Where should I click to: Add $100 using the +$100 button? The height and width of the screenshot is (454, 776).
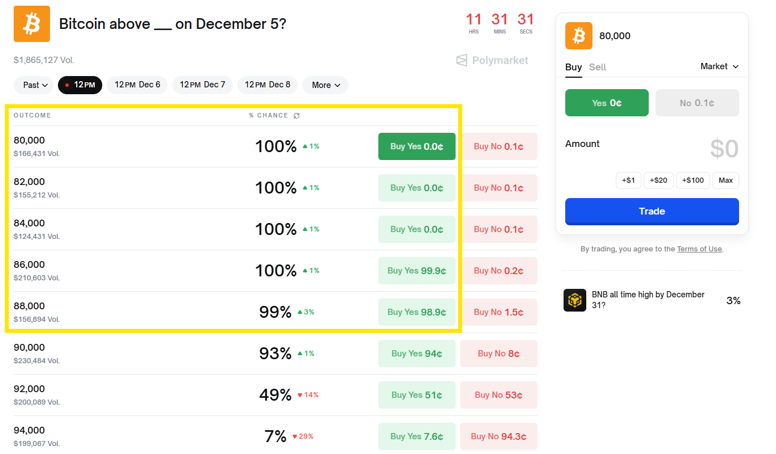tap(692, 180)
